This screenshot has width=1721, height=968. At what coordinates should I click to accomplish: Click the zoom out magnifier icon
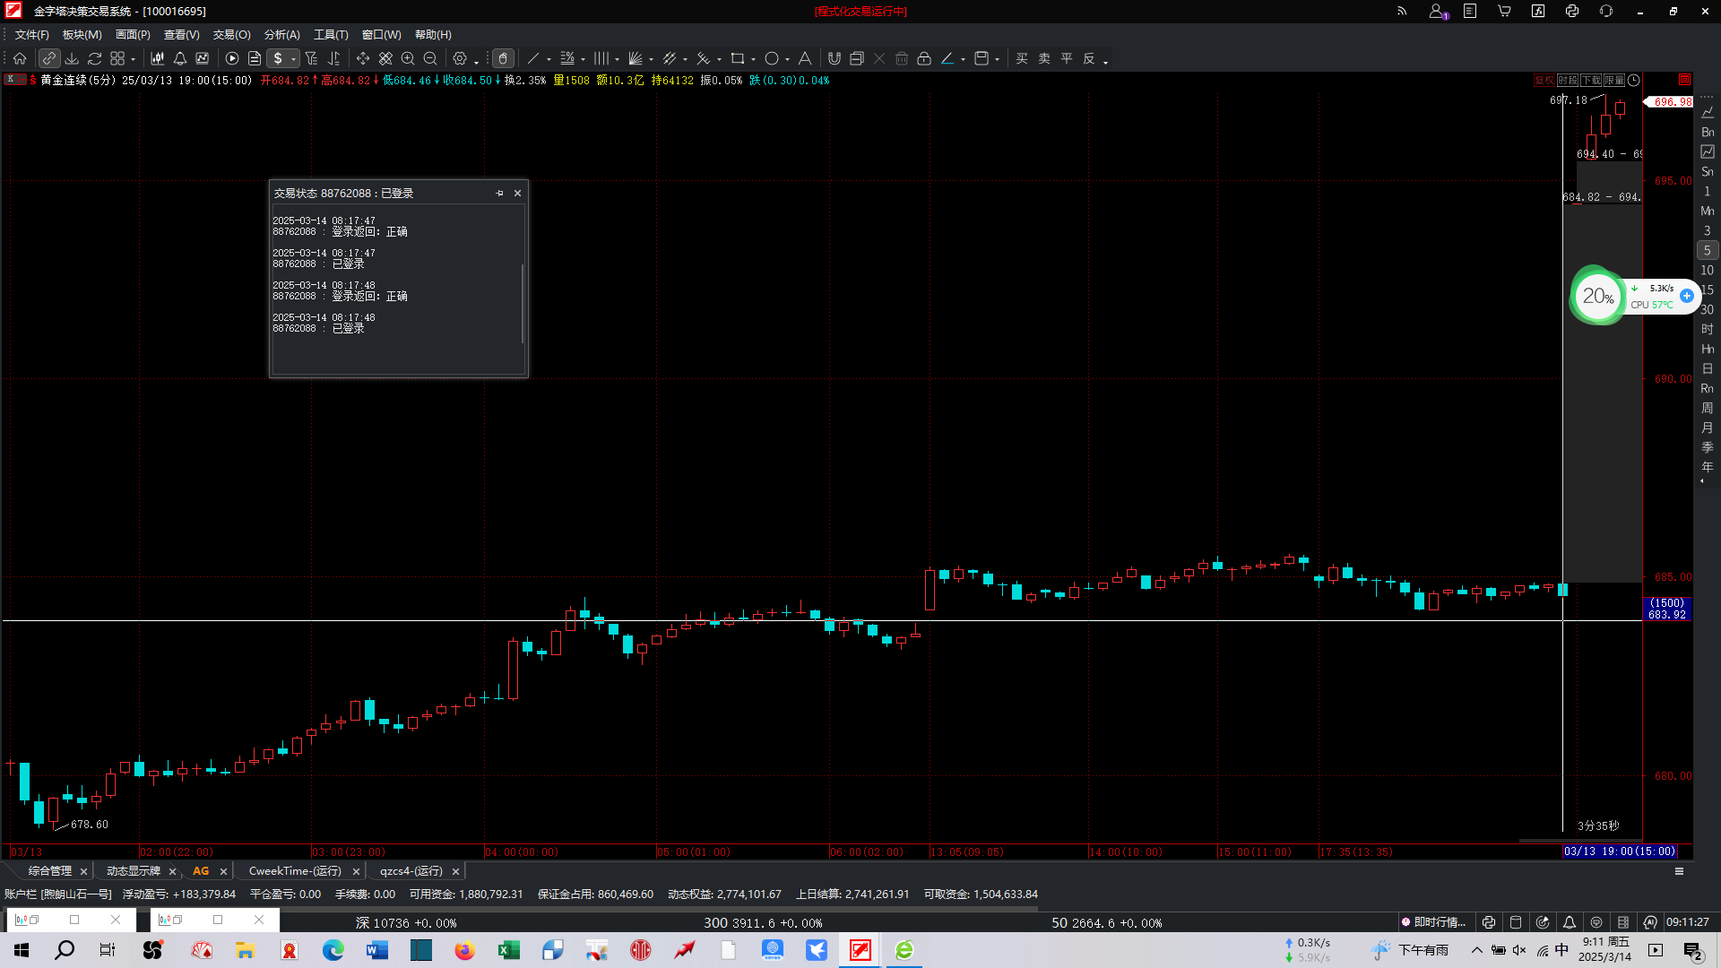coord(430,58)
